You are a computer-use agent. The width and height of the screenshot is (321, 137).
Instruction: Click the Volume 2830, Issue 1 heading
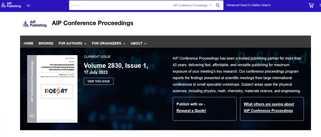coord(116,65)
